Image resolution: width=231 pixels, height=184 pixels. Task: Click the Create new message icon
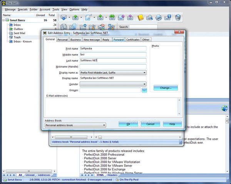click(88, 17)
